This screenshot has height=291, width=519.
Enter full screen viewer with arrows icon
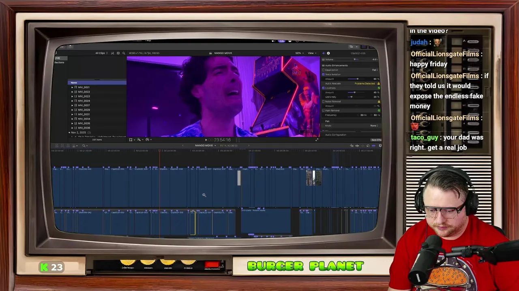pyautogui.click(x=317, y=140)
